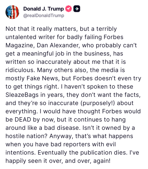
Task: Click the word Eventually in the post
Action: point(52,153)
